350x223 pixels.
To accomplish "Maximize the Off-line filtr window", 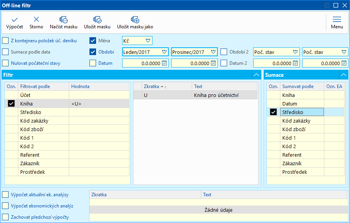I will point(336,5).
